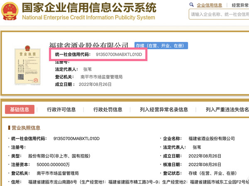The height and width of the screenshot is (186, 249).
Task: Click type value 股份有限公司(非上市、国有控股)
Action: (x=59, y=156)
